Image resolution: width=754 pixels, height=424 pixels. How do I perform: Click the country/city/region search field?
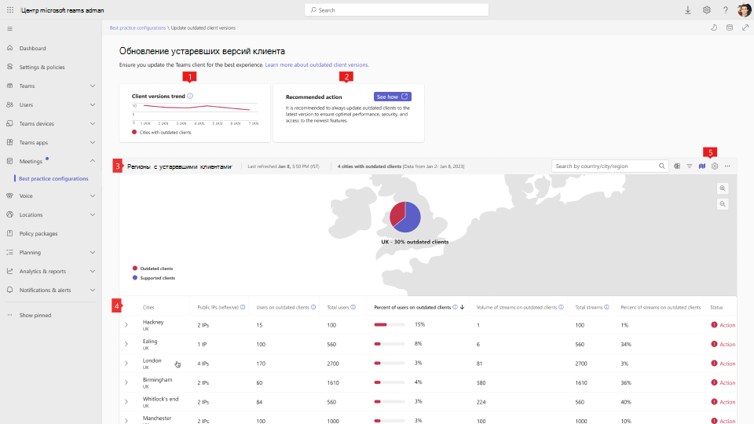click(603, 166)
